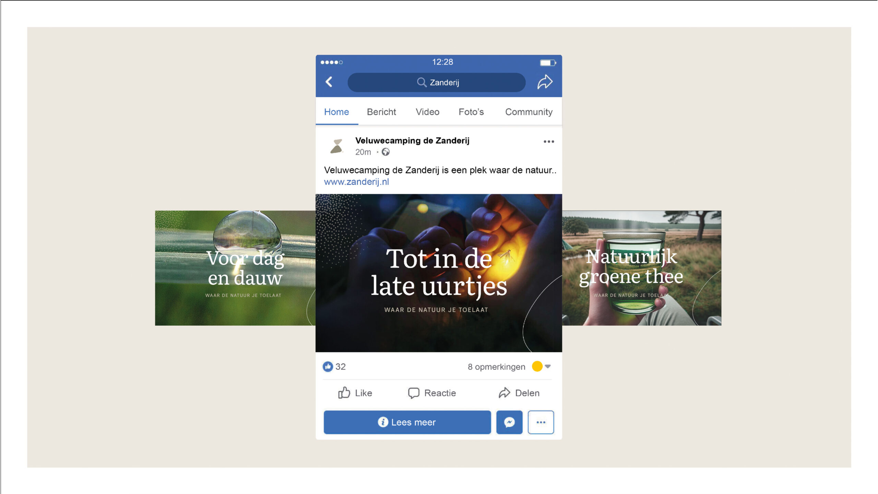Tap the back arrow in header
The width and height of the screenshot is (878, 494).
coord(329,82)
